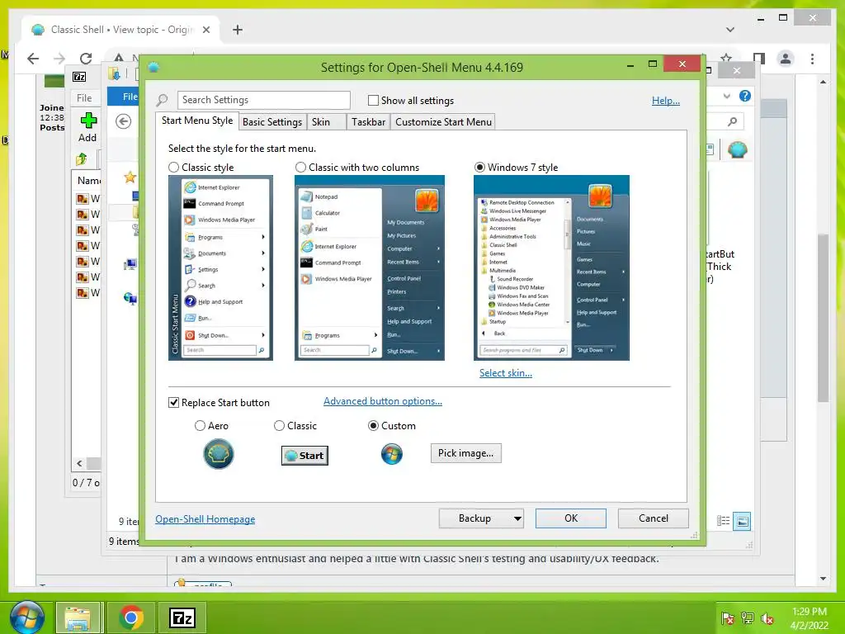Click OK to apply settings
This screenshot has height=634, width=845.
coord(571,518)
